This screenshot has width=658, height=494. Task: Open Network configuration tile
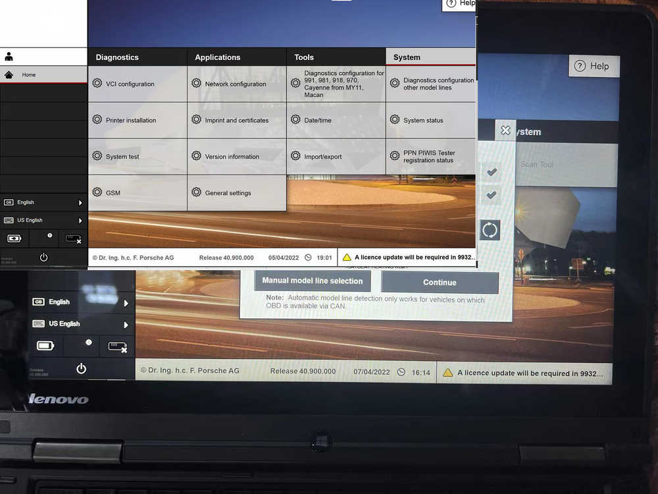pyautogui.click(x=237, y=84)
